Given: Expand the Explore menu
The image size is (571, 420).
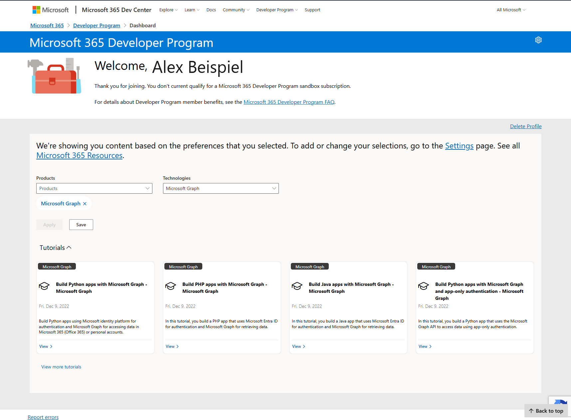Looking at the screenshot, I should (168, 10).
